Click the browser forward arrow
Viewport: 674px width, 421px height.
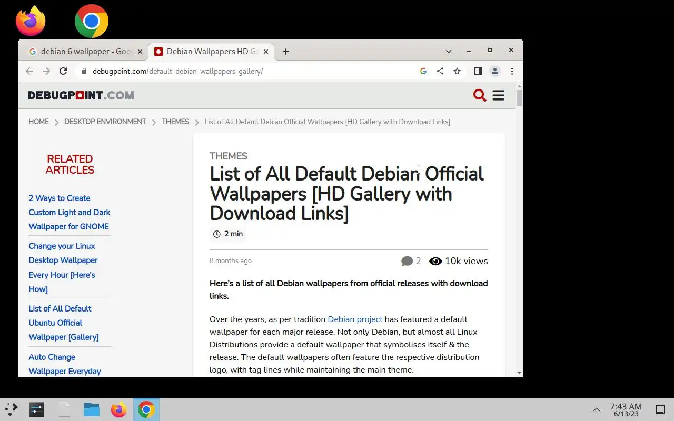46,71
